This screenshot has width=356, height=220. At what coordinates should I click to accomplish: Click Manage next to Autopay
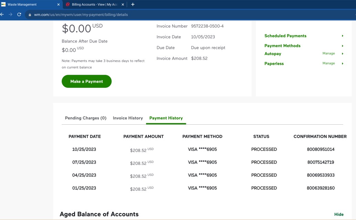328,53
